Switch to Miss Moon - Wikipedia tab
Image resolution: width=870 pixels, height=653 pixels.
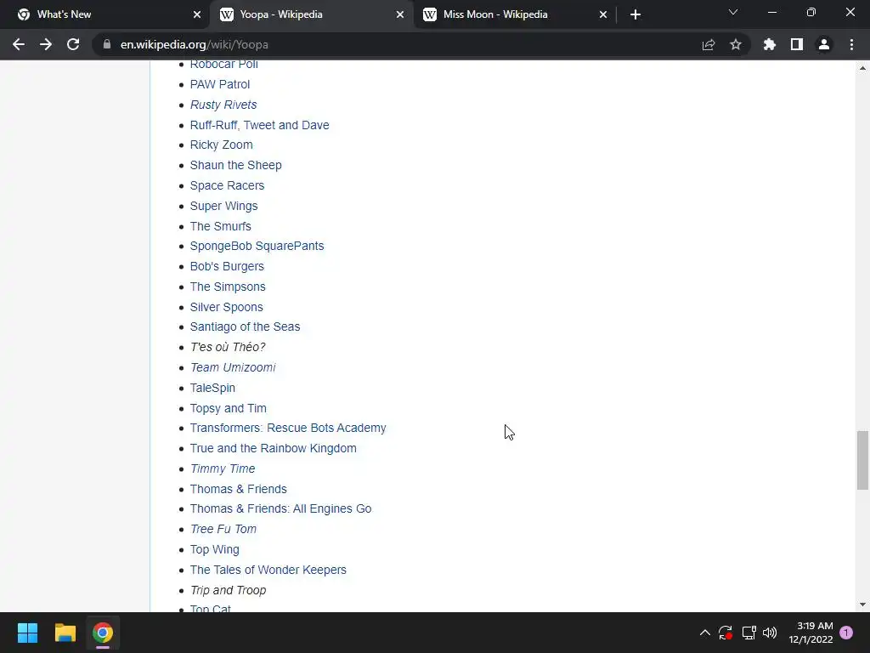click(x=514, y=14)
